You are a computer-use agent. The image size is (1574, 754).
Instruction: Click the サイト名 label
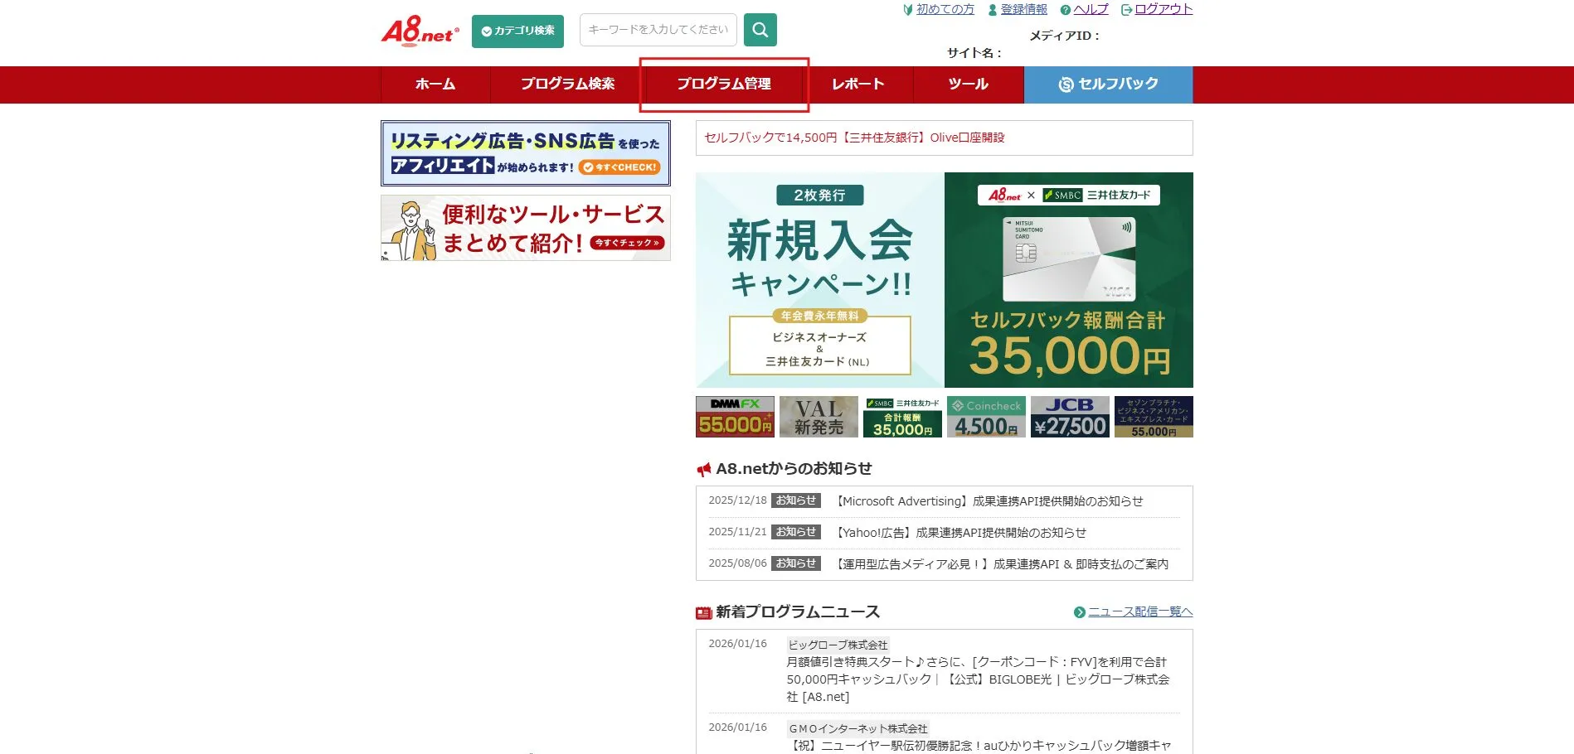[974, 53]
